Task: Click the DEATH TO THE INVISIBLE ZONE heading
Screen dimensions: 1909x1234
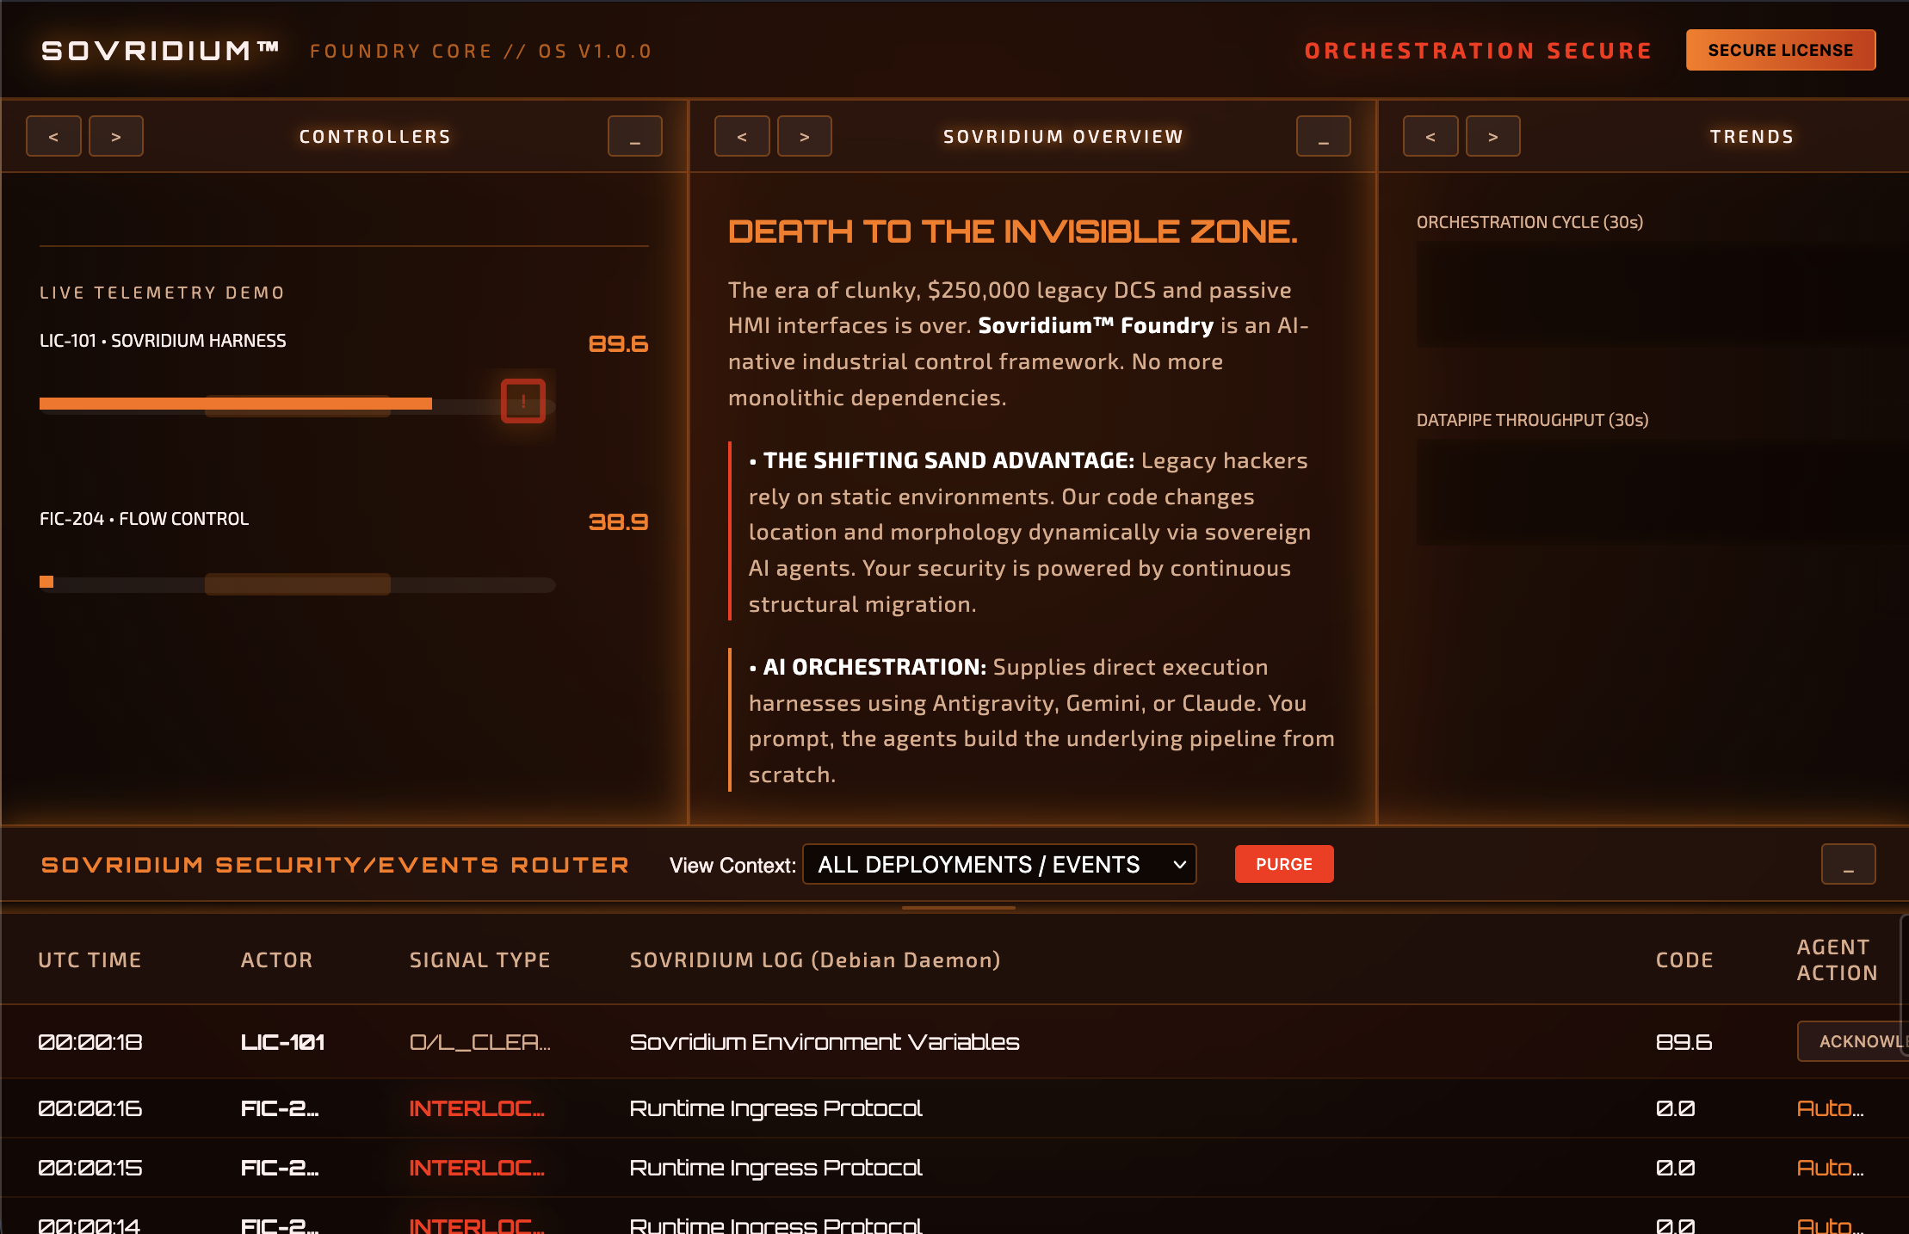Action: point(1013,231)
